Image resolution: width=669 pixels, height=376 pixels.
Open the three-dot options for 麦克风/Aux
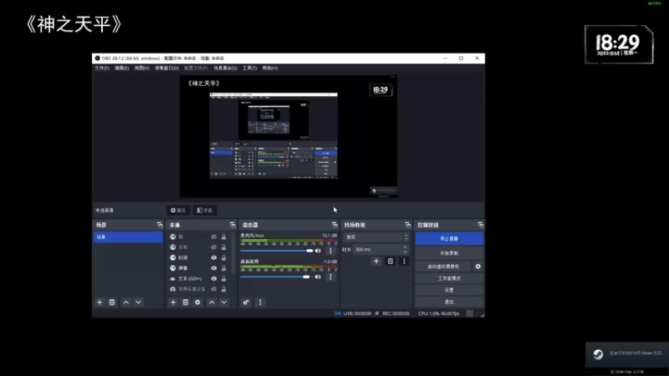click(x=330, y=251)
